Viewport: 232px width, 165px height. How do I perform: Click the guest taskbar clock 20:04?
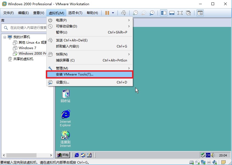pyautogui.click(x=223, y=155)
